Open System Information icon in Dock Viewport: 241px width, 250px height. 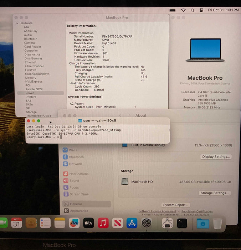167,223
